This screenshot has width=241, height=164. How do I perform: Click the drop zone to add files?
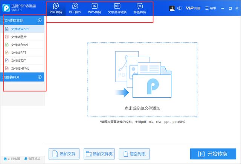point(142,80)
